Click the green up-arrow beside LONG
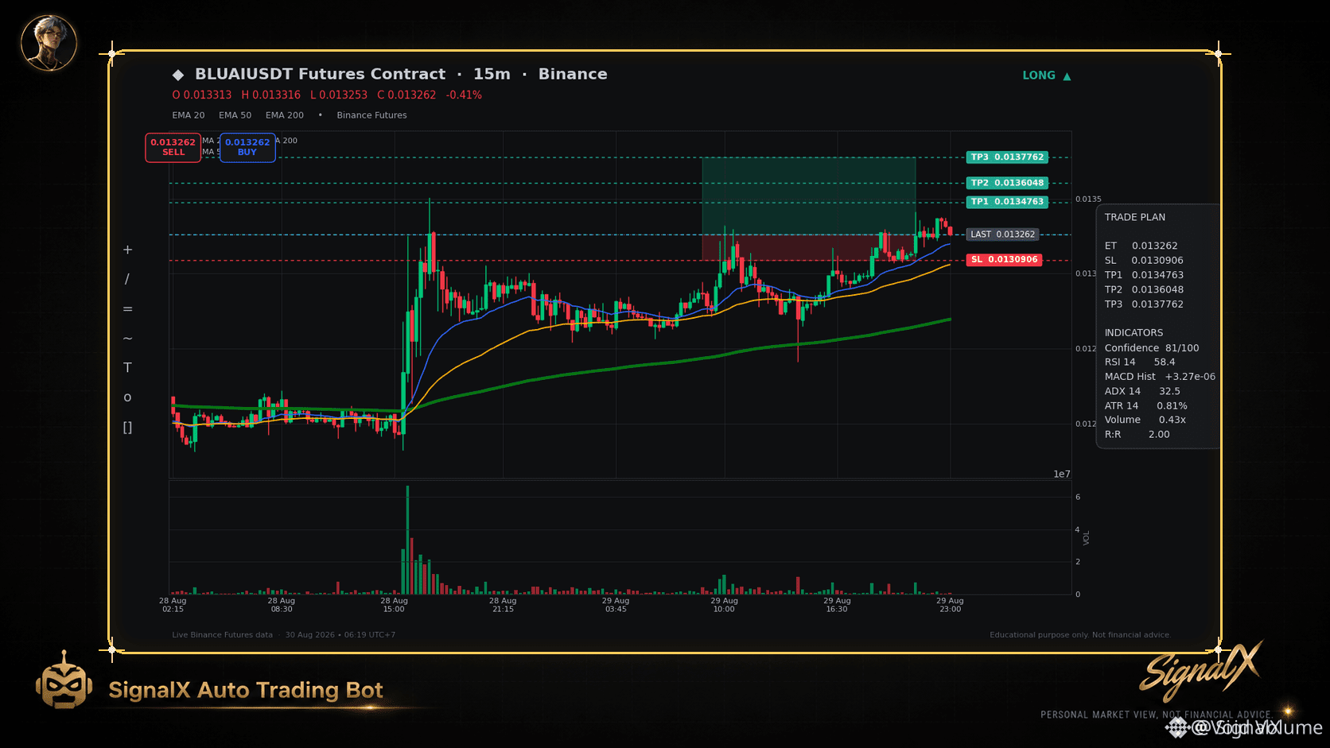This screenshot has width=1330, height=748. pos(1067,76)
